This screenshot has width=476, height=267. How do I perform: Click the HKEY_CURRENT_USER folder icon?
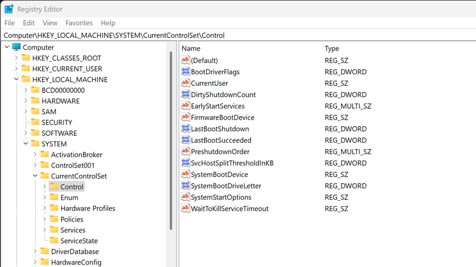coord(26,68)
